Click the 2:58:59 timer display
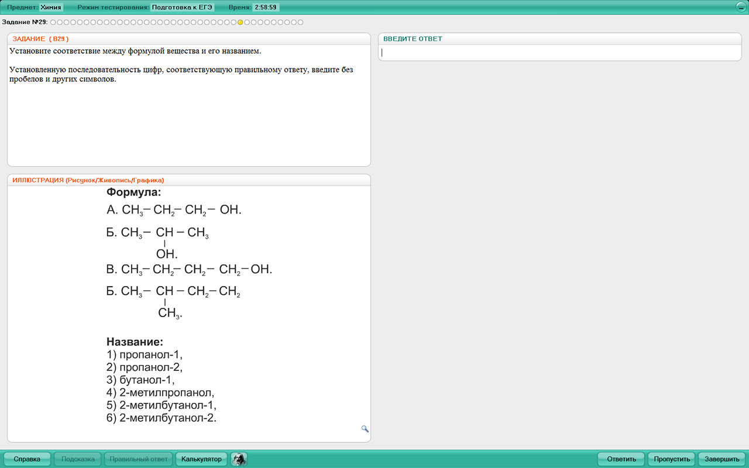 (x=266, y=8)
